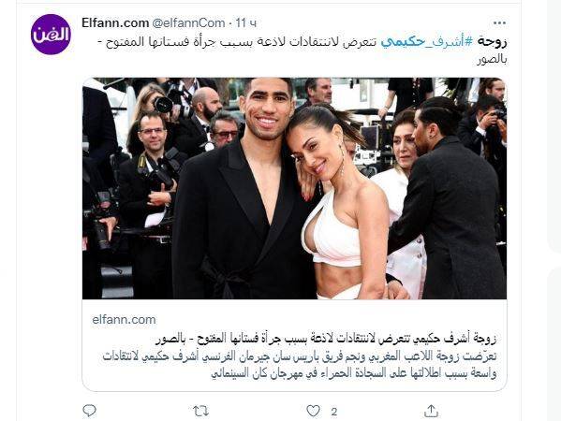Screen dimensions: 561x421
Task: Open the purple Elfann profile avatar
Action: (x=51, y=35)
